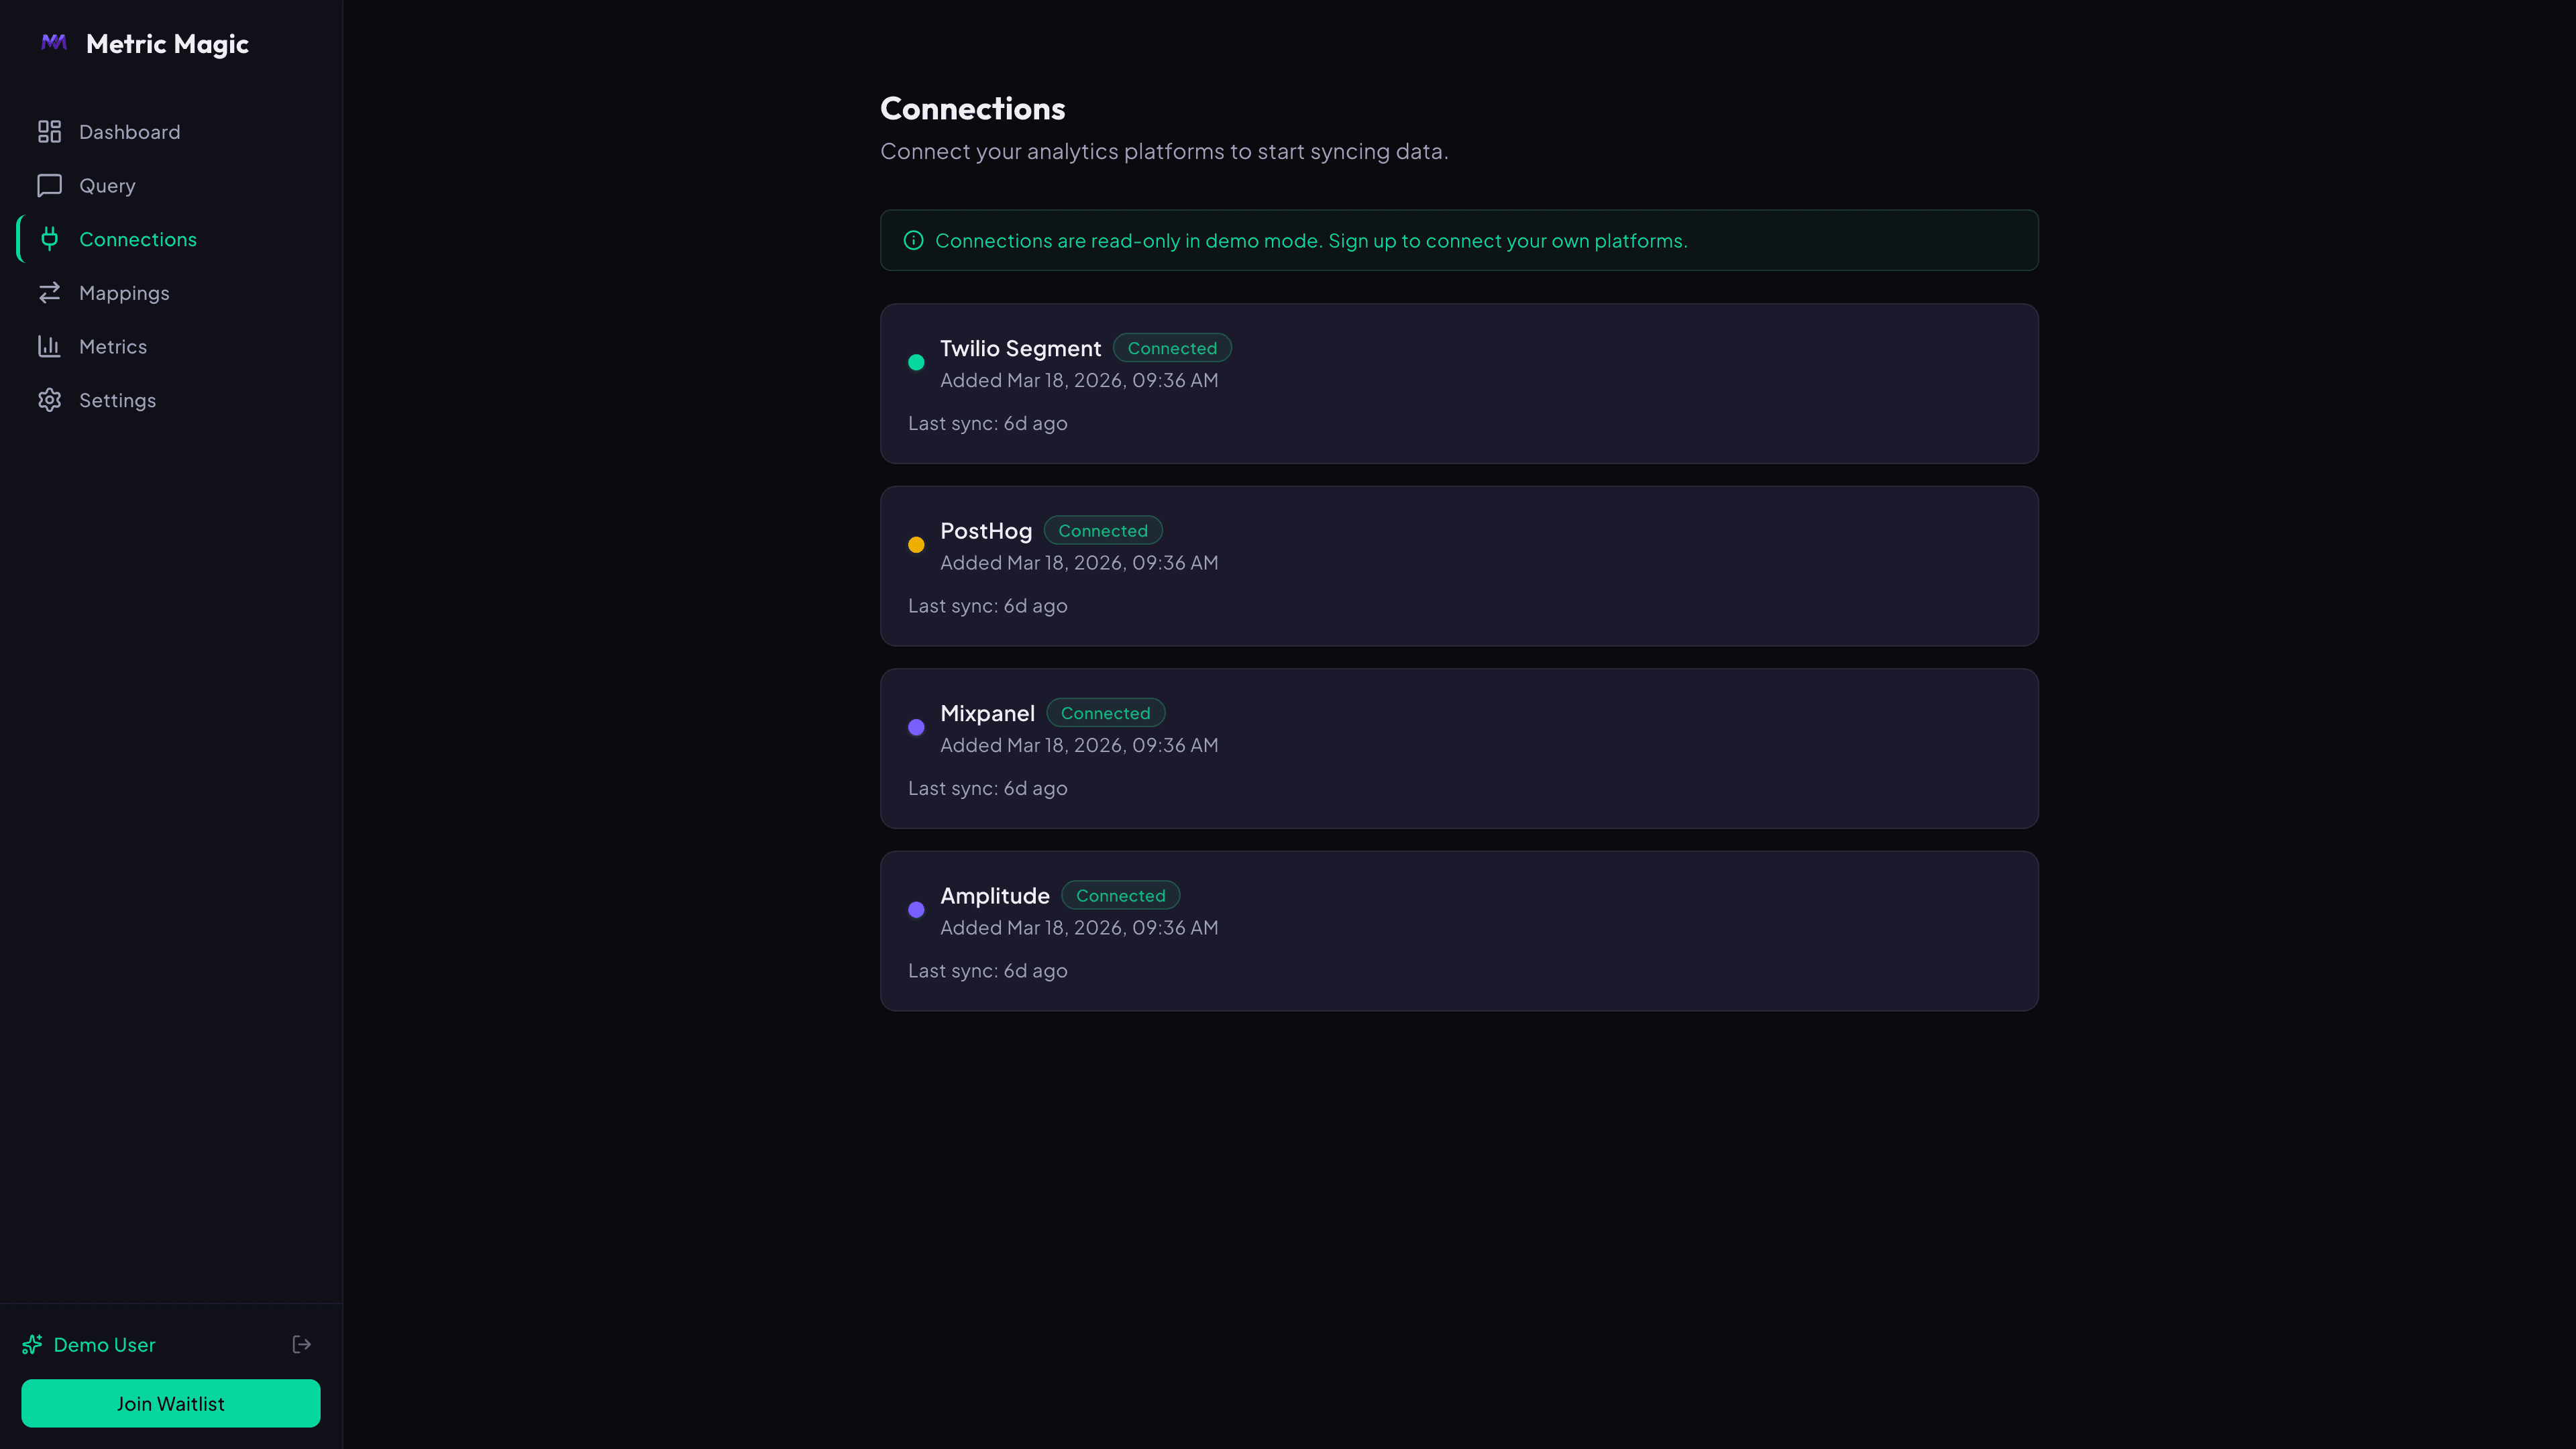The width and height of the screenshot is (2576, 1449).
Task: Click the Connected badge on Amplitude
Action: pos(1120,895)
